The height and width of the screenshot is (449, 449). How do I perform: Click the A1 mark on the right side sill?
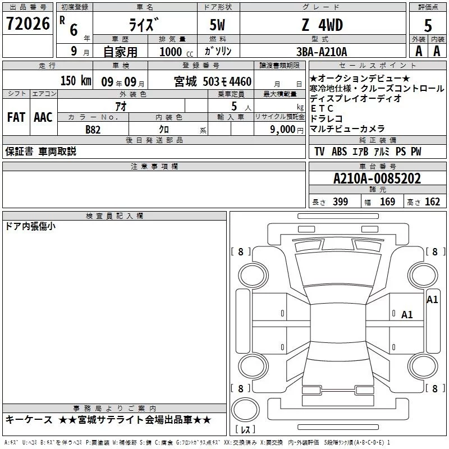(432, 300)
